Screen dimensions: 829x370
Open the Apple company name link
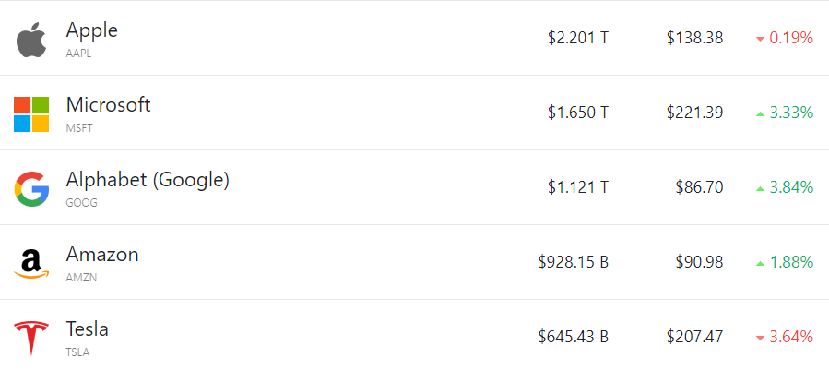[x=92, y=30]
